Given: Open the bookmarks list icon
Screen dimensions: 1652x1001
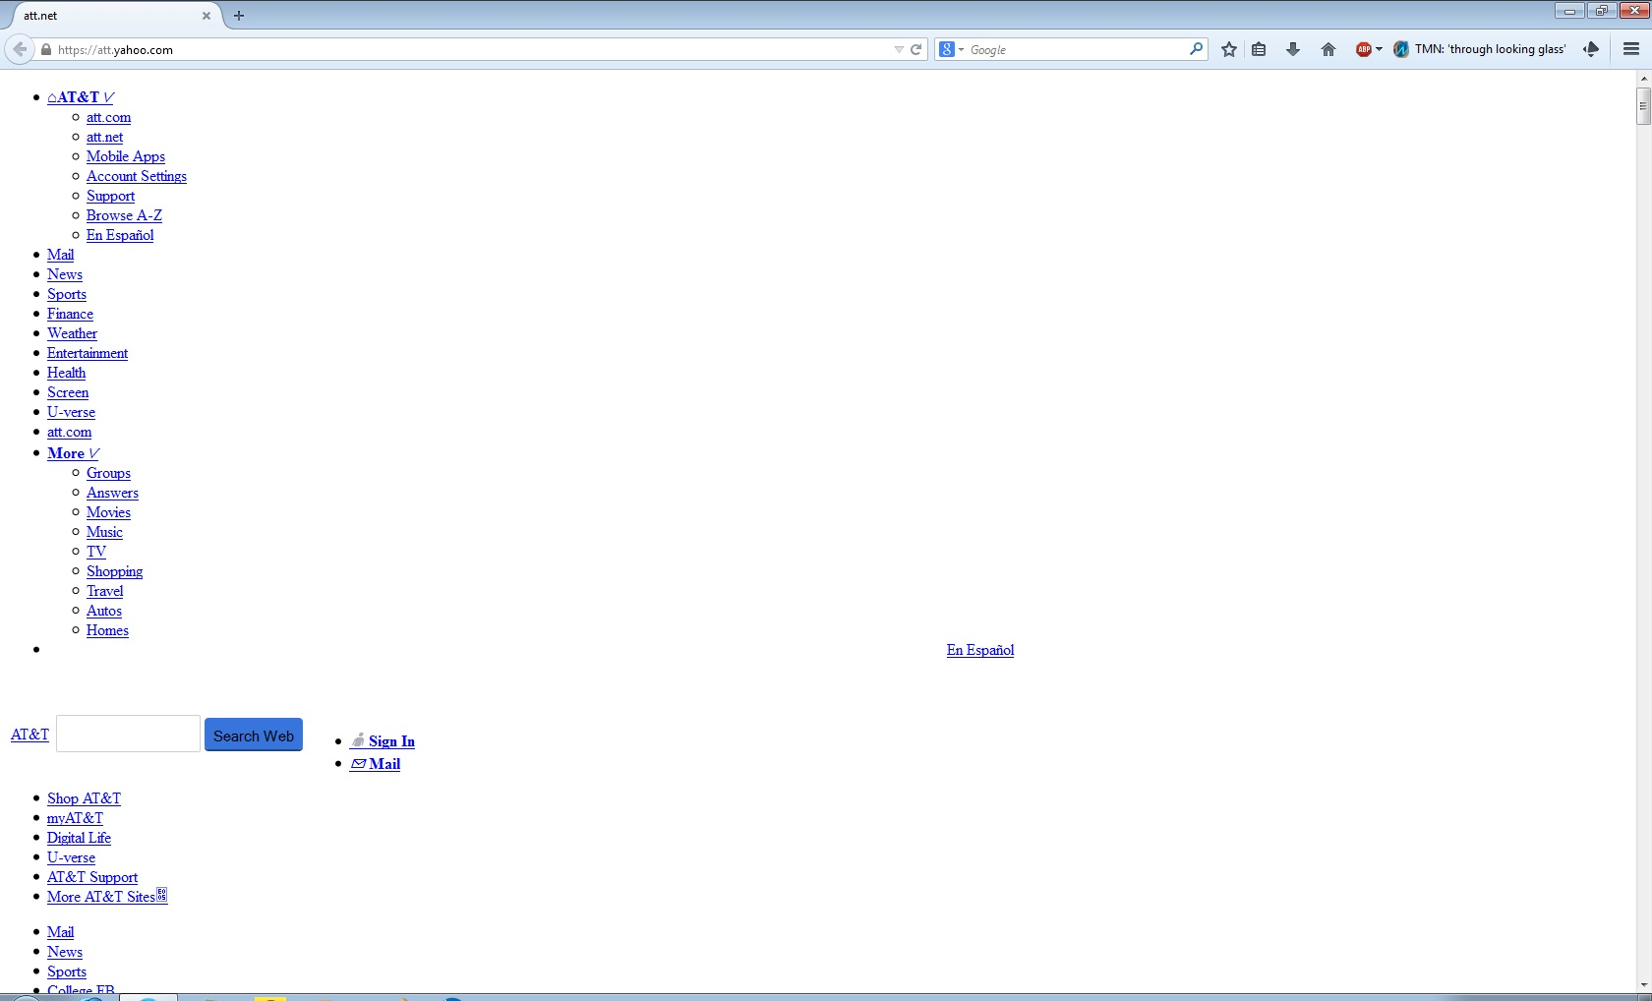Looking at the screenshot, I should click(x=1259, y=49).
